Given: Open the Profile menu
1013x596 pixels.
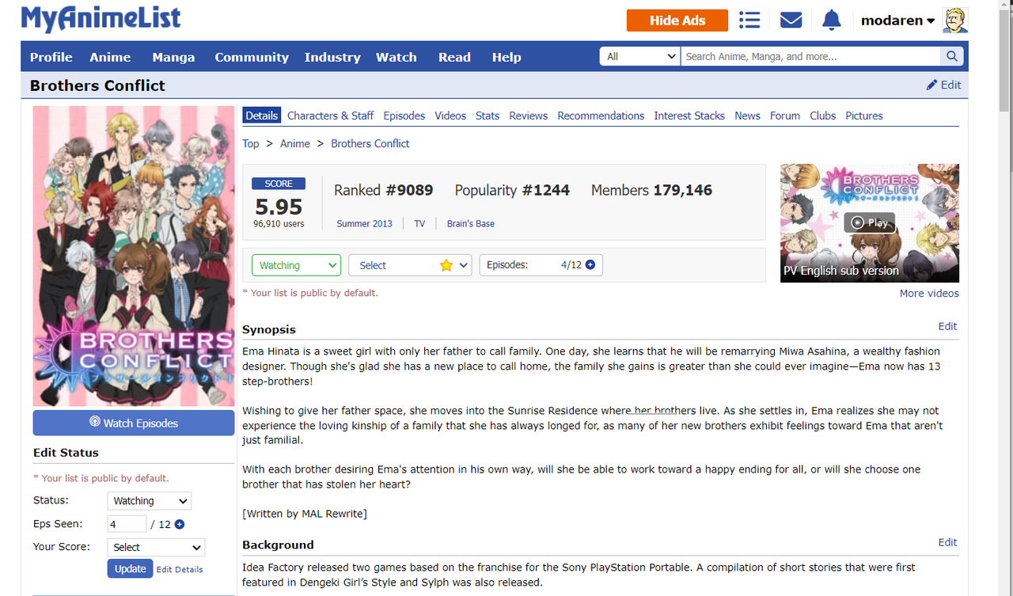Looking at the screenshot, I should point(51,57).
